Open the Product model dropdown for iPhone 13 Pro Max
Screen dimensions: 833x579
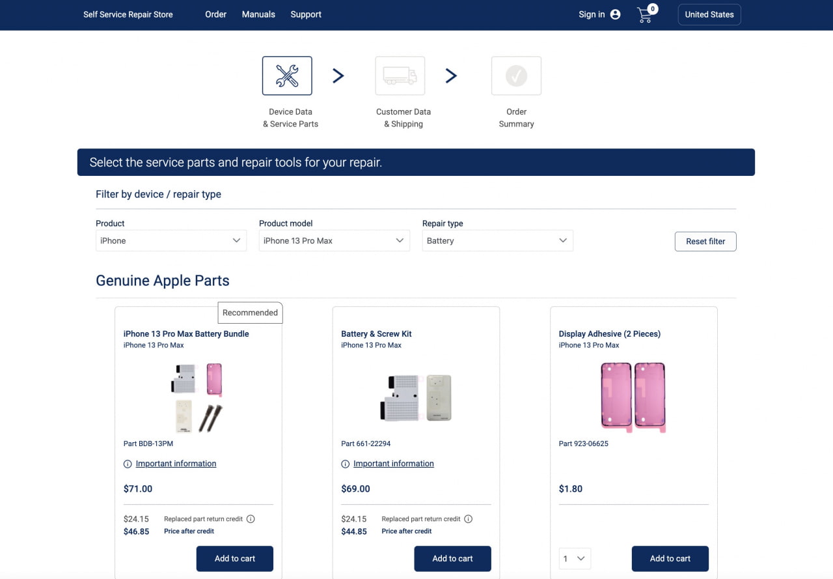click(334, 240)
